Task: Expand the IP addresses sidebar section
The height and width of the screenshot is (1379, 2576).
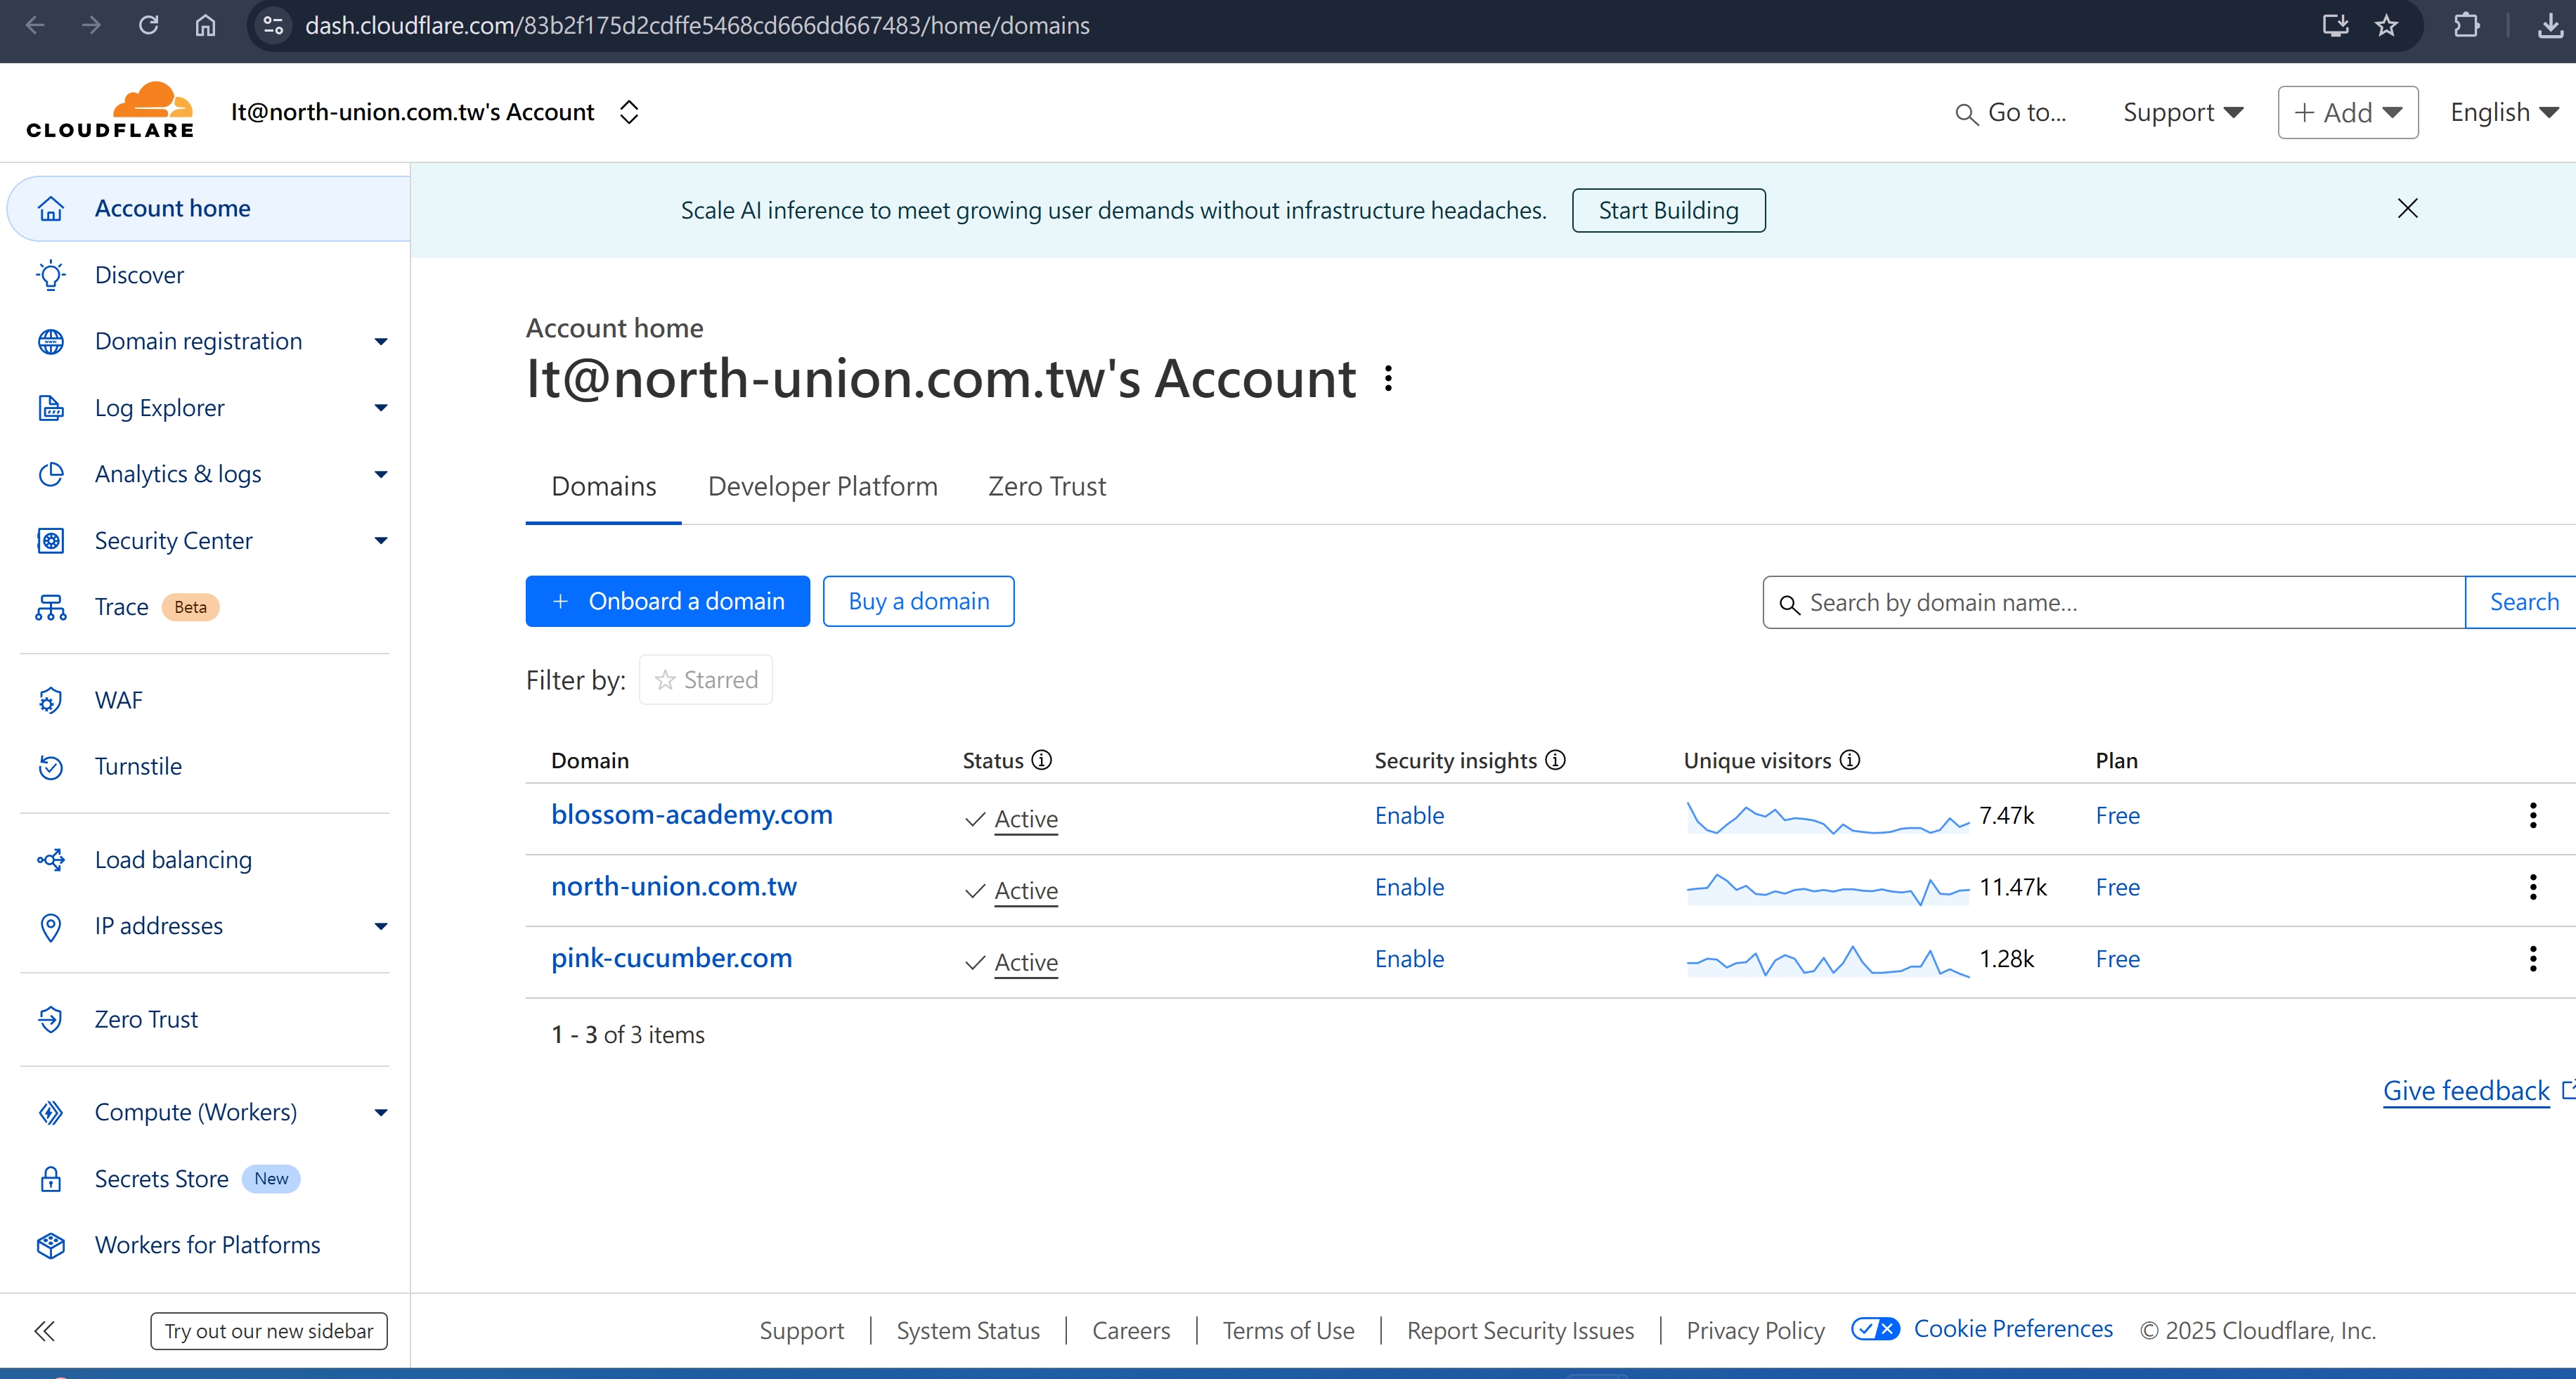Action: pyautogui.click(x=381, y=926)
